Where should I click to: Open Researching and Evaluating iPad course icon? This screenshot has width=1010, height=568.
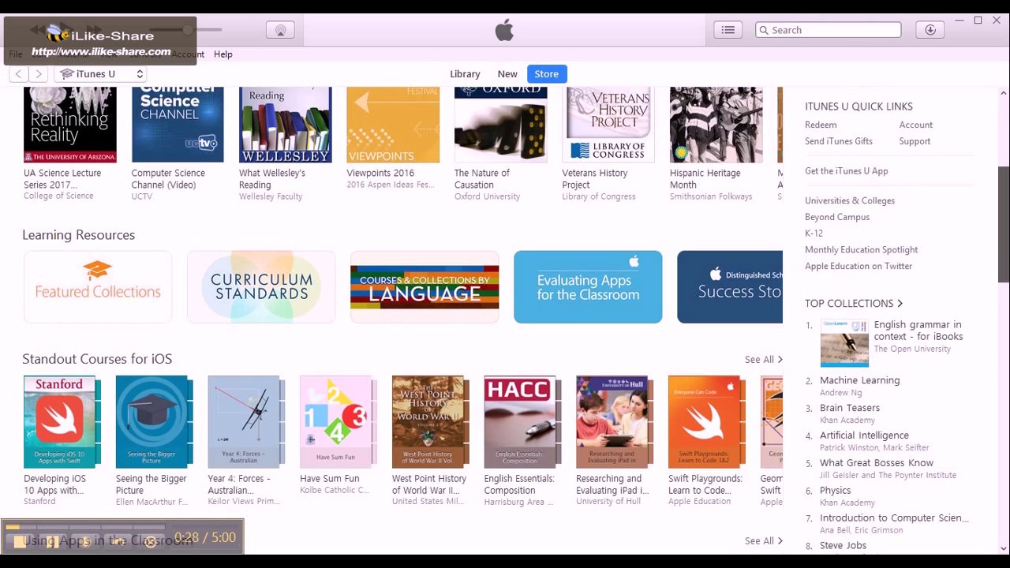pyautogui.click(x=615, y=422)
